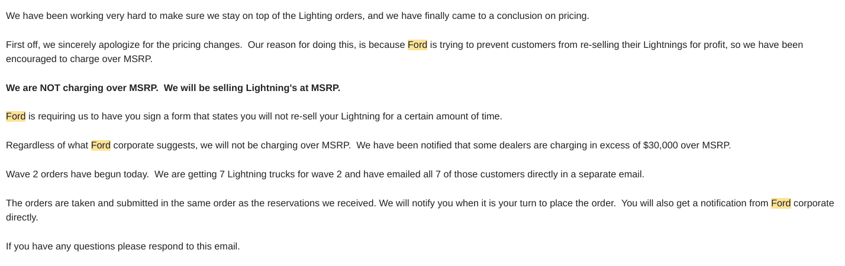The height and width of the screenshot is (266, 845).
Task: Click the lone word "directly." on the wrapped line
Action: pyautogui.click(x=22, y=218)
